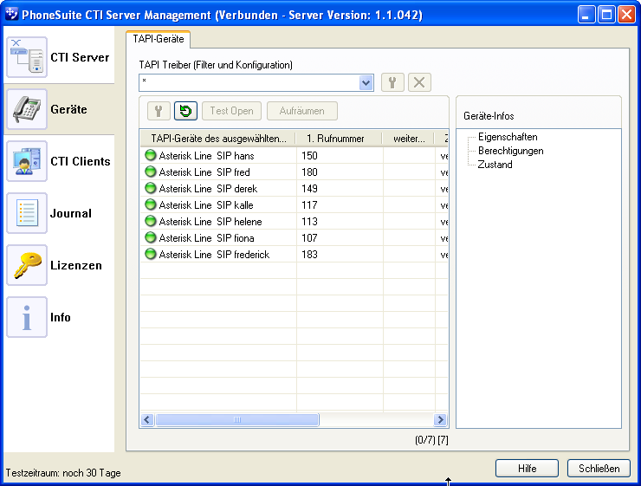The image size is (641, 486).
Task: Select Zustand in Geräte-Infos tree
Action: point(495,165)
